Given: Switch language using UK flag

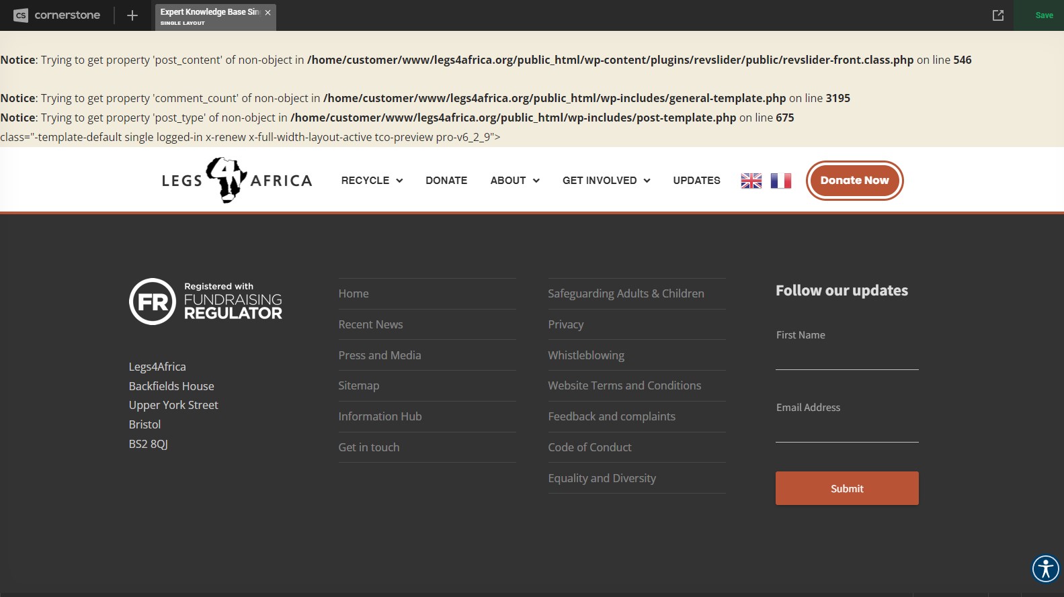Looking at the screenshot, I should (751, 181).
